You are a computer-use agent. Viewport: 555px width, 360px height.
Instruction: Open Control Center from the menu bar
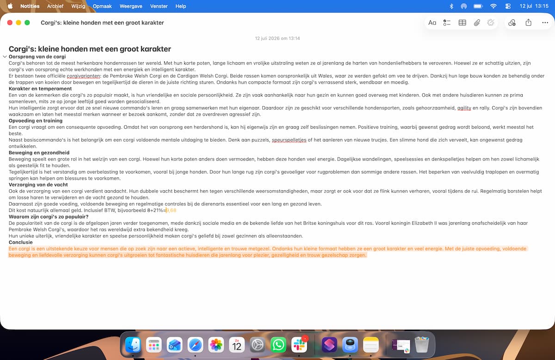[509, 6]
